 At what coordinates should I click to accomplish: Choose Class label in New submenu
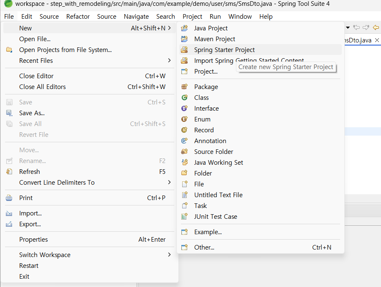click(201, 97)
